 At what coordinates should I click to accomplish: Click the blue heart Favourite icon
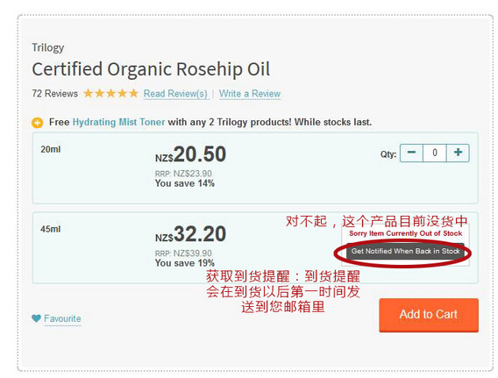(x=37, y=318)
